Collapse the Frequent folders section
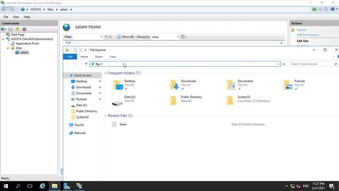The width and height of the screenshot is (339, 191). click(106, 73)
